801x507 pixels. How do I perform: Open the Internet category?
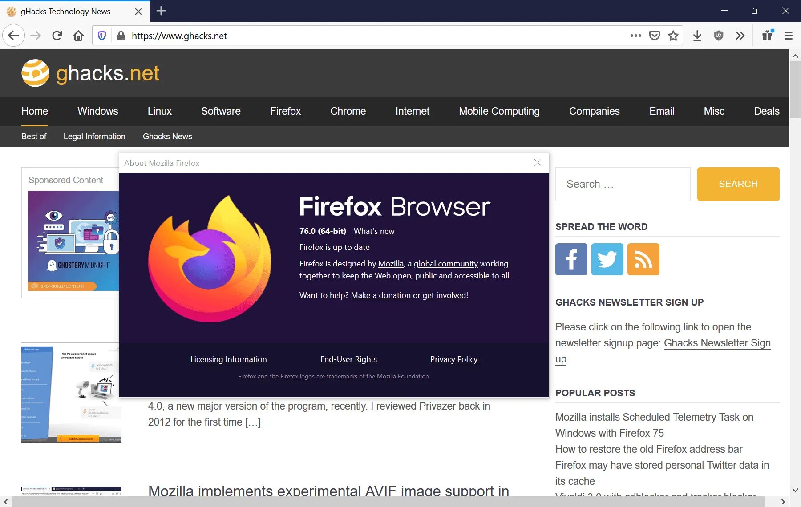click(x=413, y=111)
